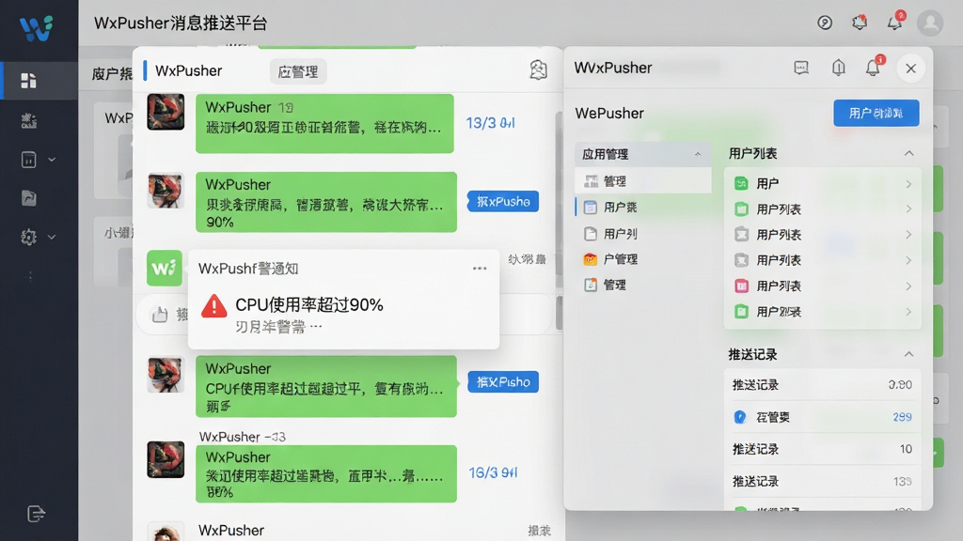Viewport: 963px width, 541px height.
Task: Open the top bar bell with red badge
Action: [x=895, y=21]
